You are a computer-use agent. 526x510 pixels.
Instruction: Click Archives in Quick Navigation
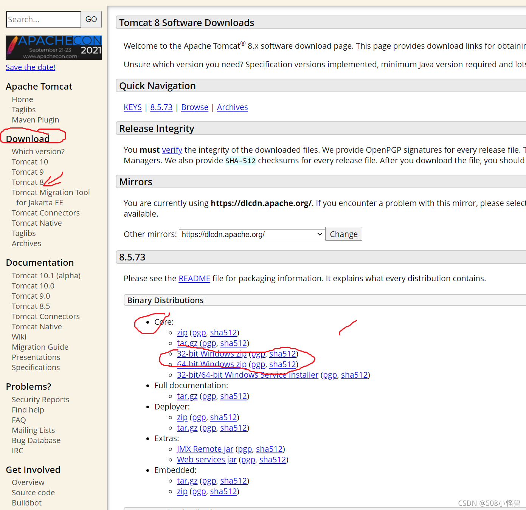(233, 107)
